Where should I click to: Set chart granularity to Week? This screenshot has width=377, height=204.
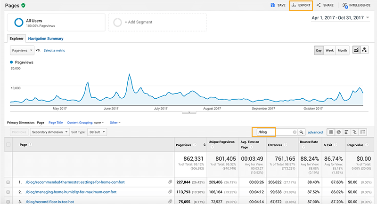point(329,50)
